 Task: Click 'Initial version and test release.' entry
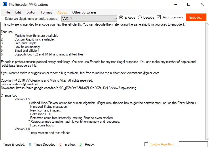coord(50,133)
